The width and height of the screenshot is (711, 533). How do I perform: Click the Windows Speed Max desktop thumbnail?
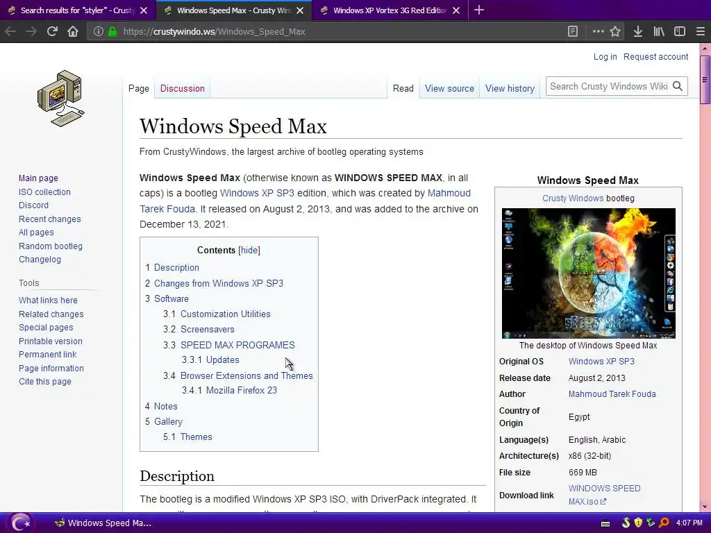588,273
